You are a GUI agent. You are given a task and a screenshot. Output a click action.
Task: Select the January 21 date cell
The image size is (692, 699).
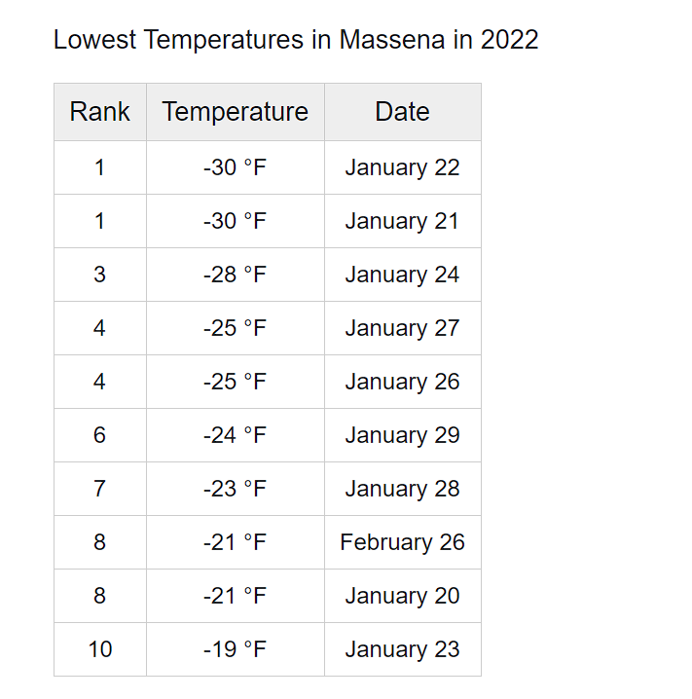tap(403, 221)
